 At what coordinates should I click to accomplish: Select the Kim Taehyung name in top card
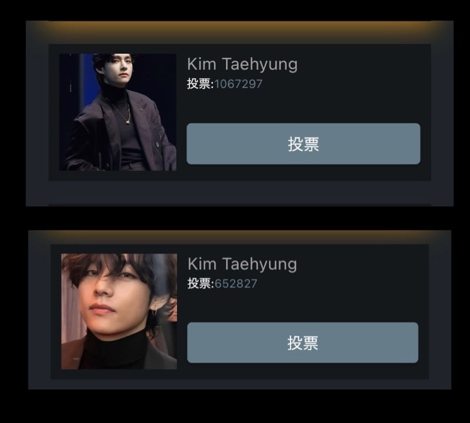point(242,64)
